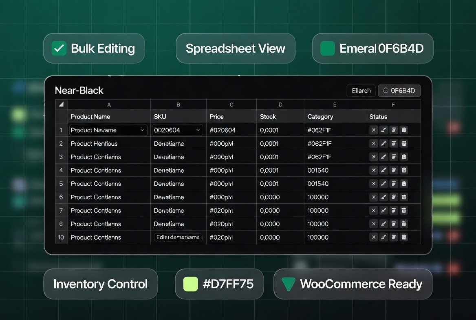Click the copy icon in row 4
The height and width of the screenshot is (320, 476).
394,170
